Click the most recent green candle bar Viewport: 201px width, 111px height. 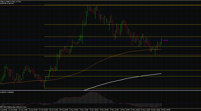[x=162, y=41]
